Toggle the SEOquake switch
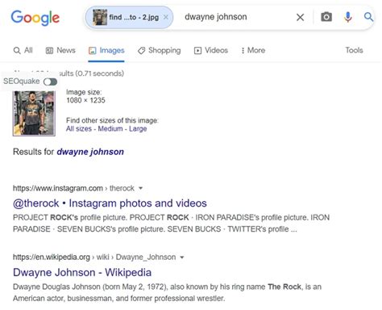Image resolution: width=382 pixels, height=310 pixels. pyautogui.click(x=50, y=82)
